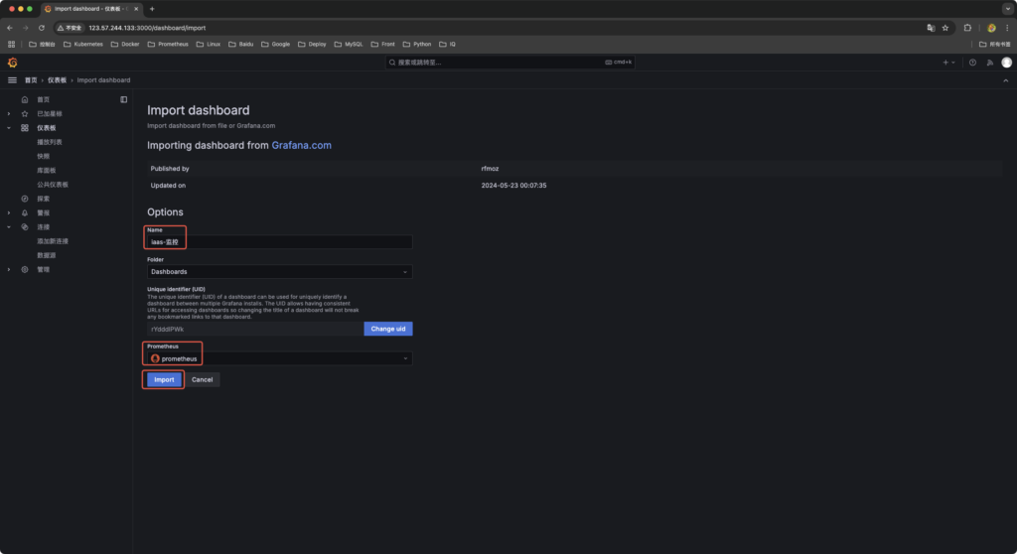This screenshot has width=1017, height=554.
Task: Expand the 已加星标 section in the sidebar
Action: (x=9, y=114)
